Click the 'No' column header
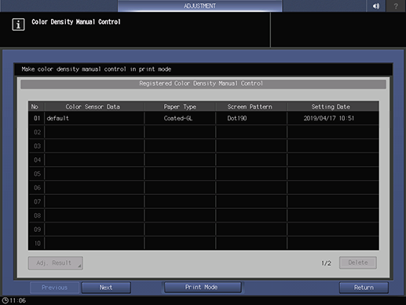Screen dimensions: 406x305 (x=36, y=107)
